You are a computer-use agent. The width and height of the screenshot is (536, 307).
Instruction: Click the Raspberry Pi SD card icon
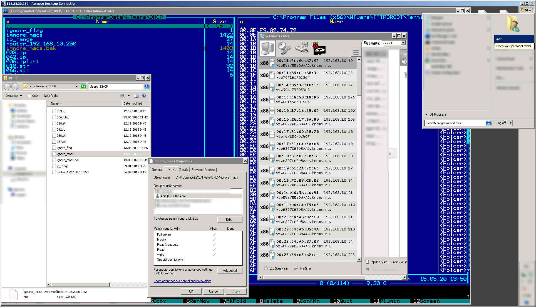tap(319, 48)
